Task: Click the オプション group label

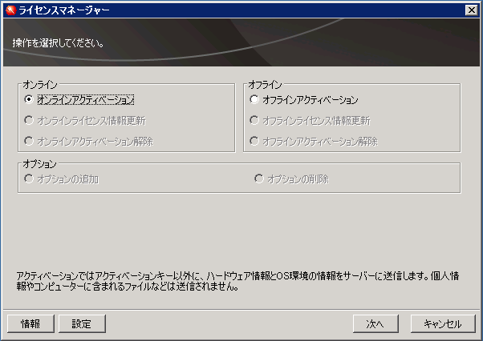Action: coord(40,164)
